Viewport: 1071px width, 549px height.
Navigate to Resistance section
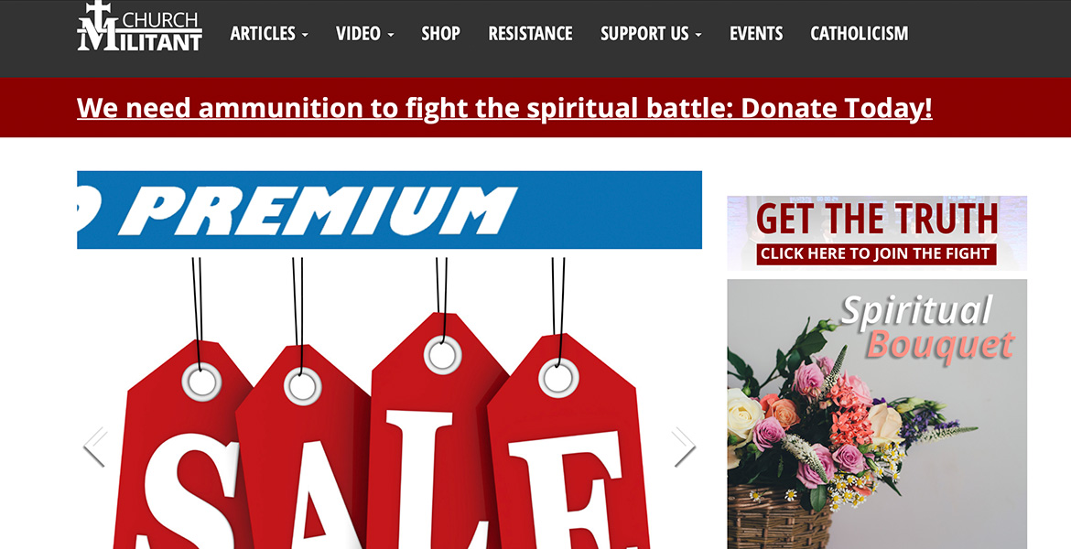pyautogui.click(x=530, y=34)
